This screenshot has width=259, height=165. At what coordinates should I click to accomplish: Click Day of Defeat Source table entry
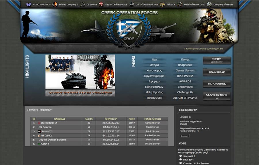52,140
